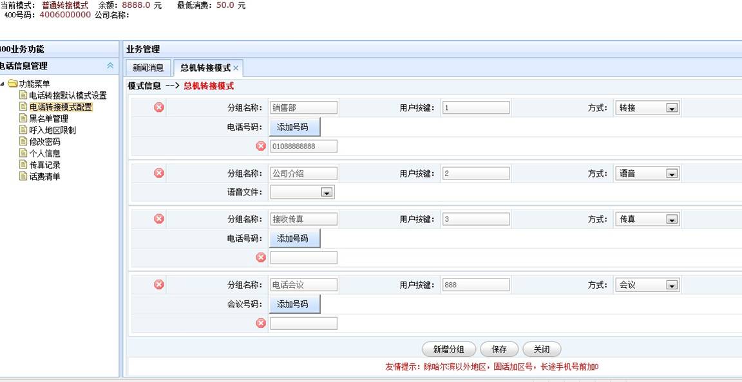Click the 新增分组 button

[449, 349]
